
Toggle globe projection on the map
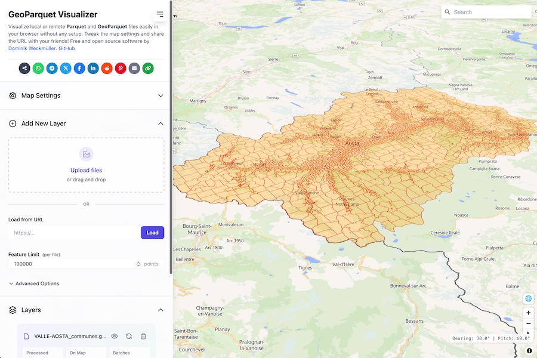point(528,298)
